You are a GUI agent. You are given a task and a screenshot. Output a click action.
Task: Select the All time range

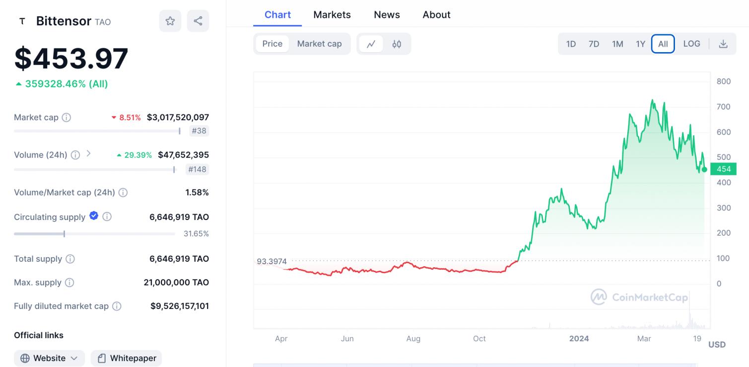(663, 44)
